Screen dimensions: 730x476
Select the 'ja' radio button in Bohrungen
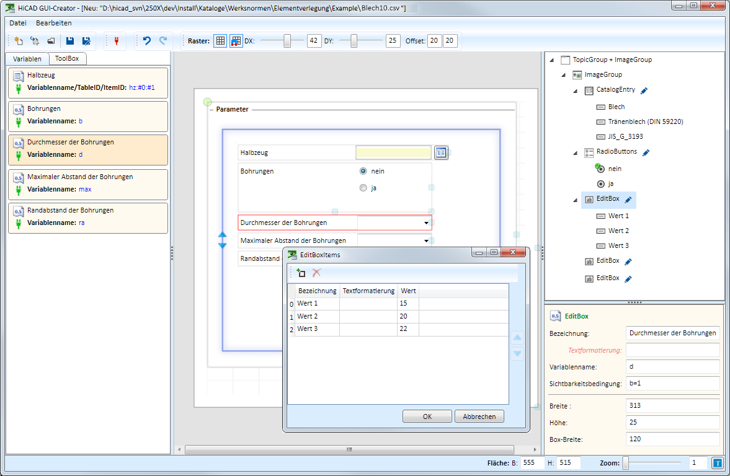click(x=363, y=188)
